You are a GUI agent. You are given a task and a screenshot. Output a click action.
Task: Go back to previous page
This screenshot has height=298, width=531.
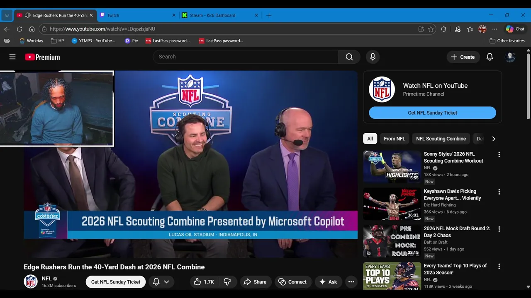[x=7, y=29]
